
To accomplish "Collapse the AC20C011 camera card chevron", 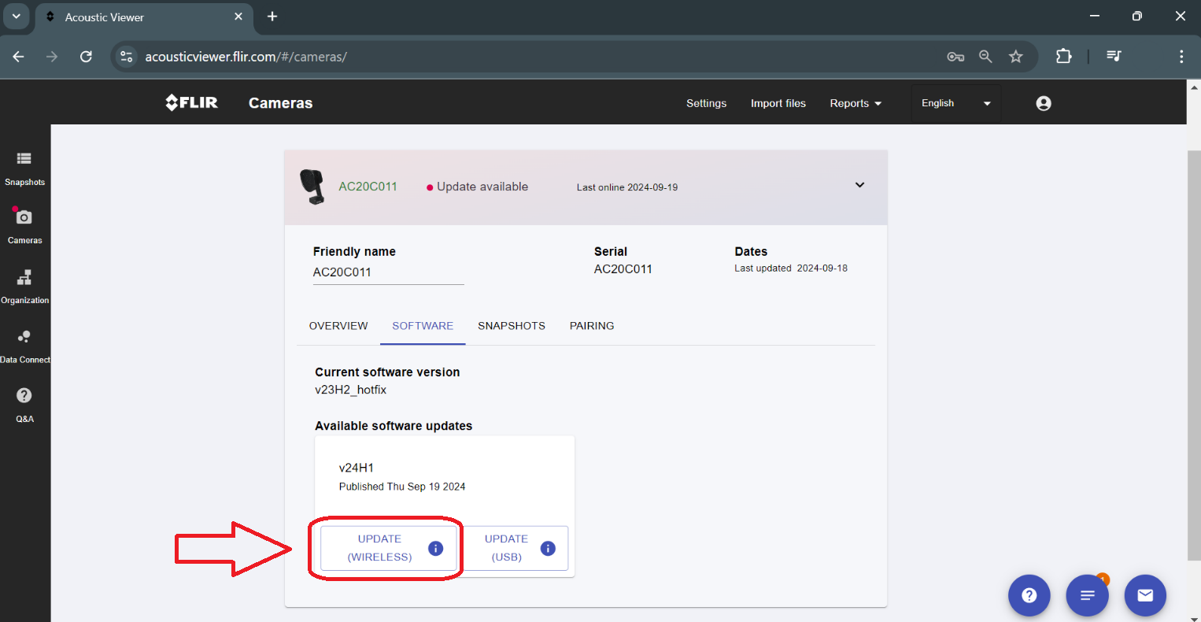I will 859,185.
